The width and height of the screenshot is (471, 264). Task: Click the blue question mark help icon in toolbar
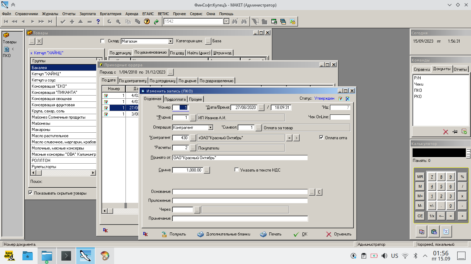[98, 21]
